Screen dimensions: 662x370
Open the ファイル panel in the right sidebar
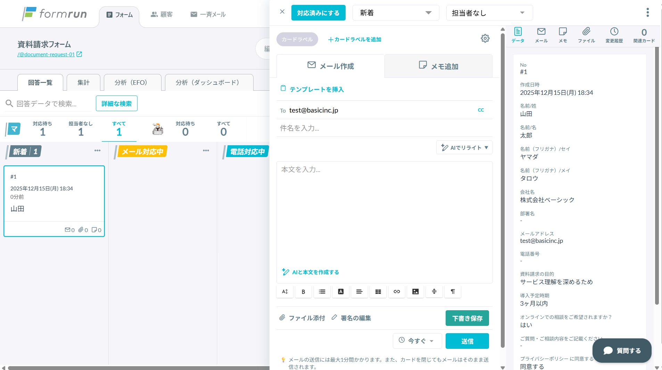(586, 35)
